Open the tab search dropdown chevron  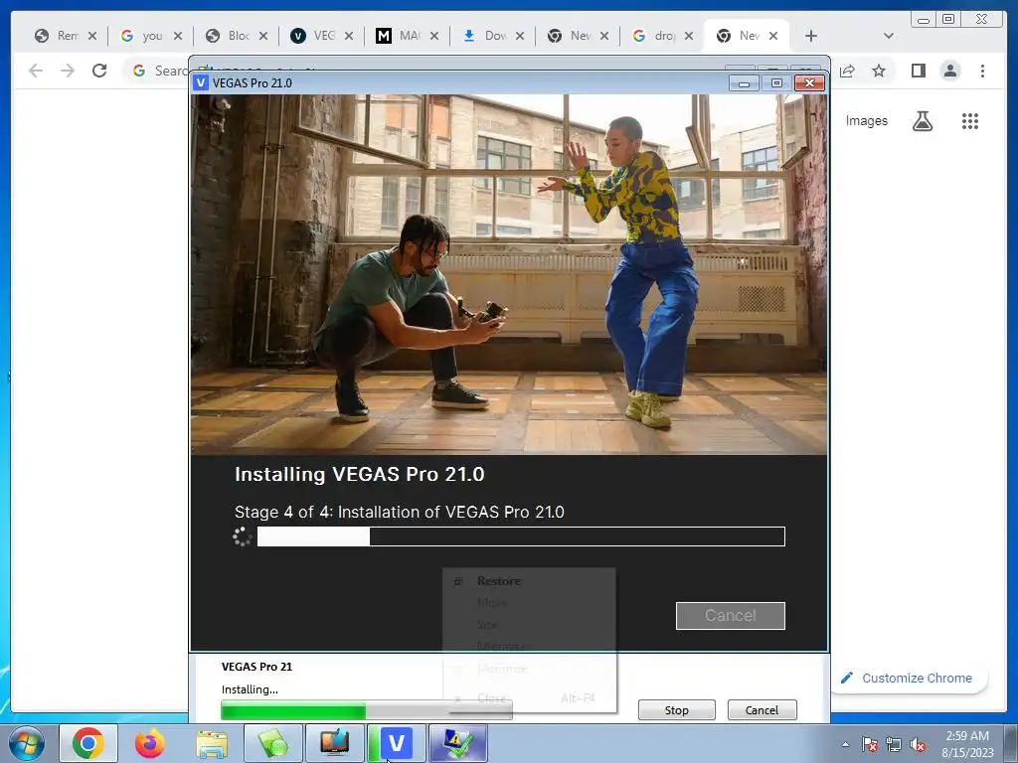889,36
